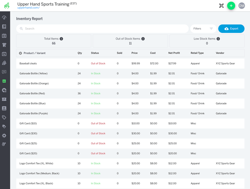Open the upperhand.com link
Screen dimensions: 250x189
point(28,8)
